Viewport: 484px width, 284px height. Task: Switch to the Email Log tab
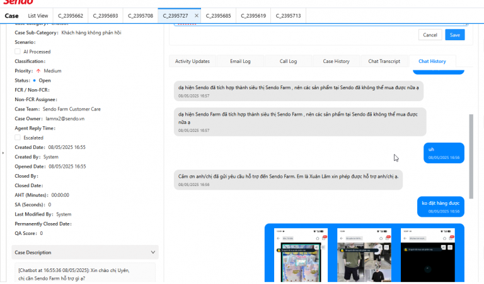[x=240, y=61]
